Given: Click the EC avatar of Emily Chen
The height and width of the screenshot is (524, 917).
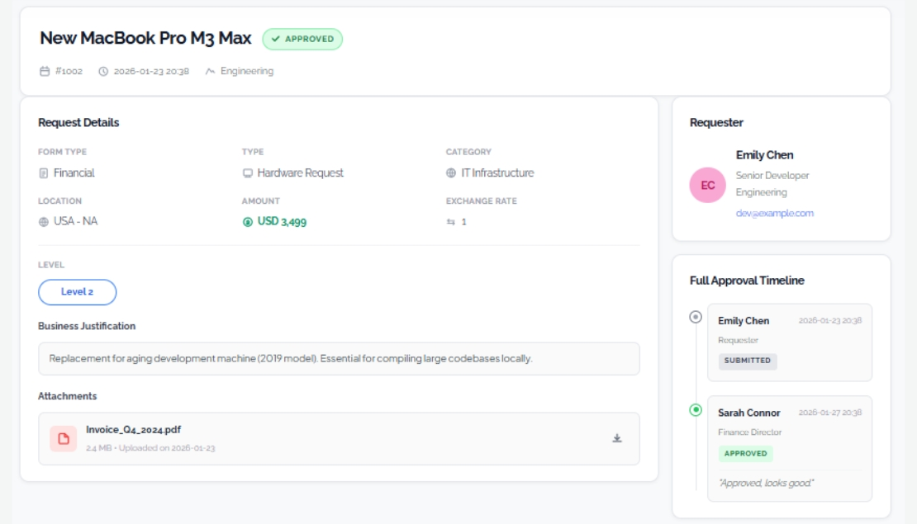Looking at the screenshot, I should (x=708, y=185).
